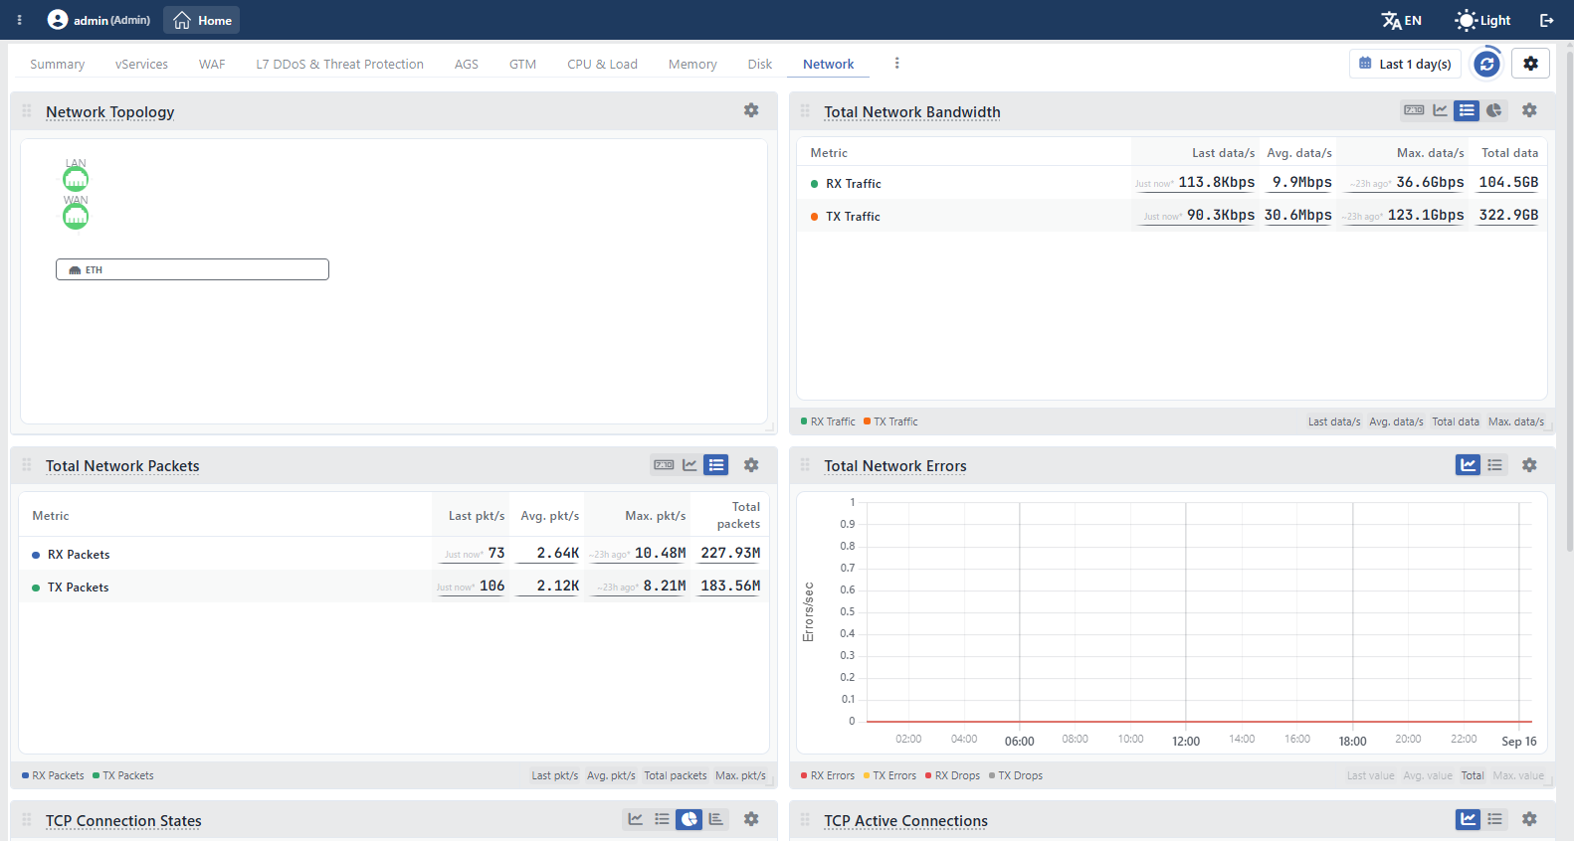Open the GTM tab
Screen dimensions: 1574x841
(x=522, y=64)
